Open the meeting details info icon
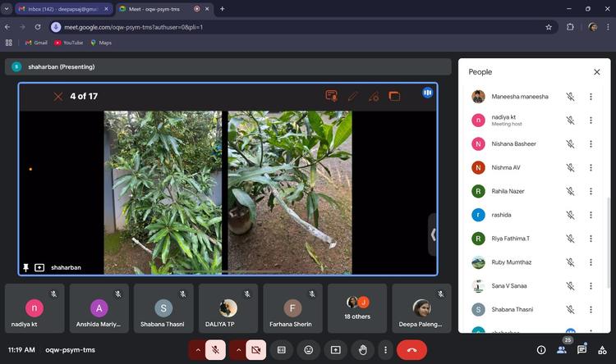The image size is (616, 364). tap(541, 350)
